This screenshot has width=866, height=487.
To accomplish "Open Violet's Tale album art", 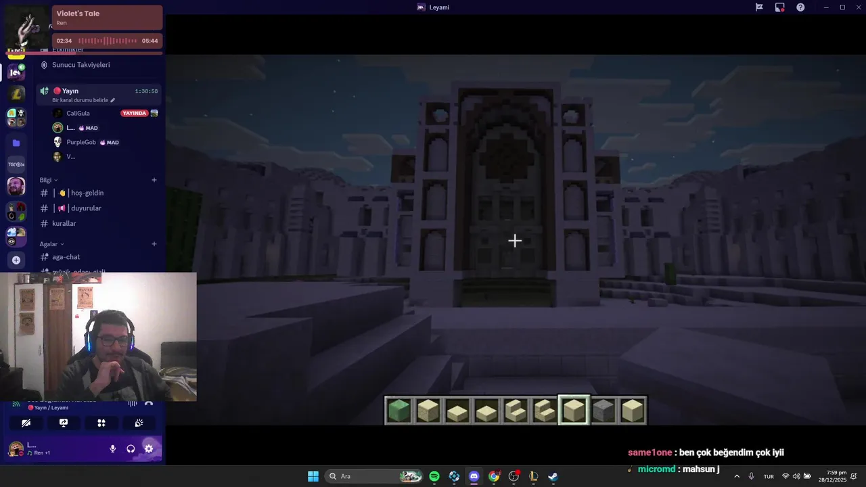I will [x=27, y=28].
